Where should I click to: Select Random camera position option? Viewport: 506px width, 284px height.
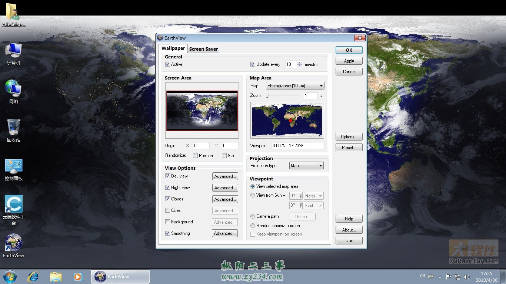(x=253, y=226)
